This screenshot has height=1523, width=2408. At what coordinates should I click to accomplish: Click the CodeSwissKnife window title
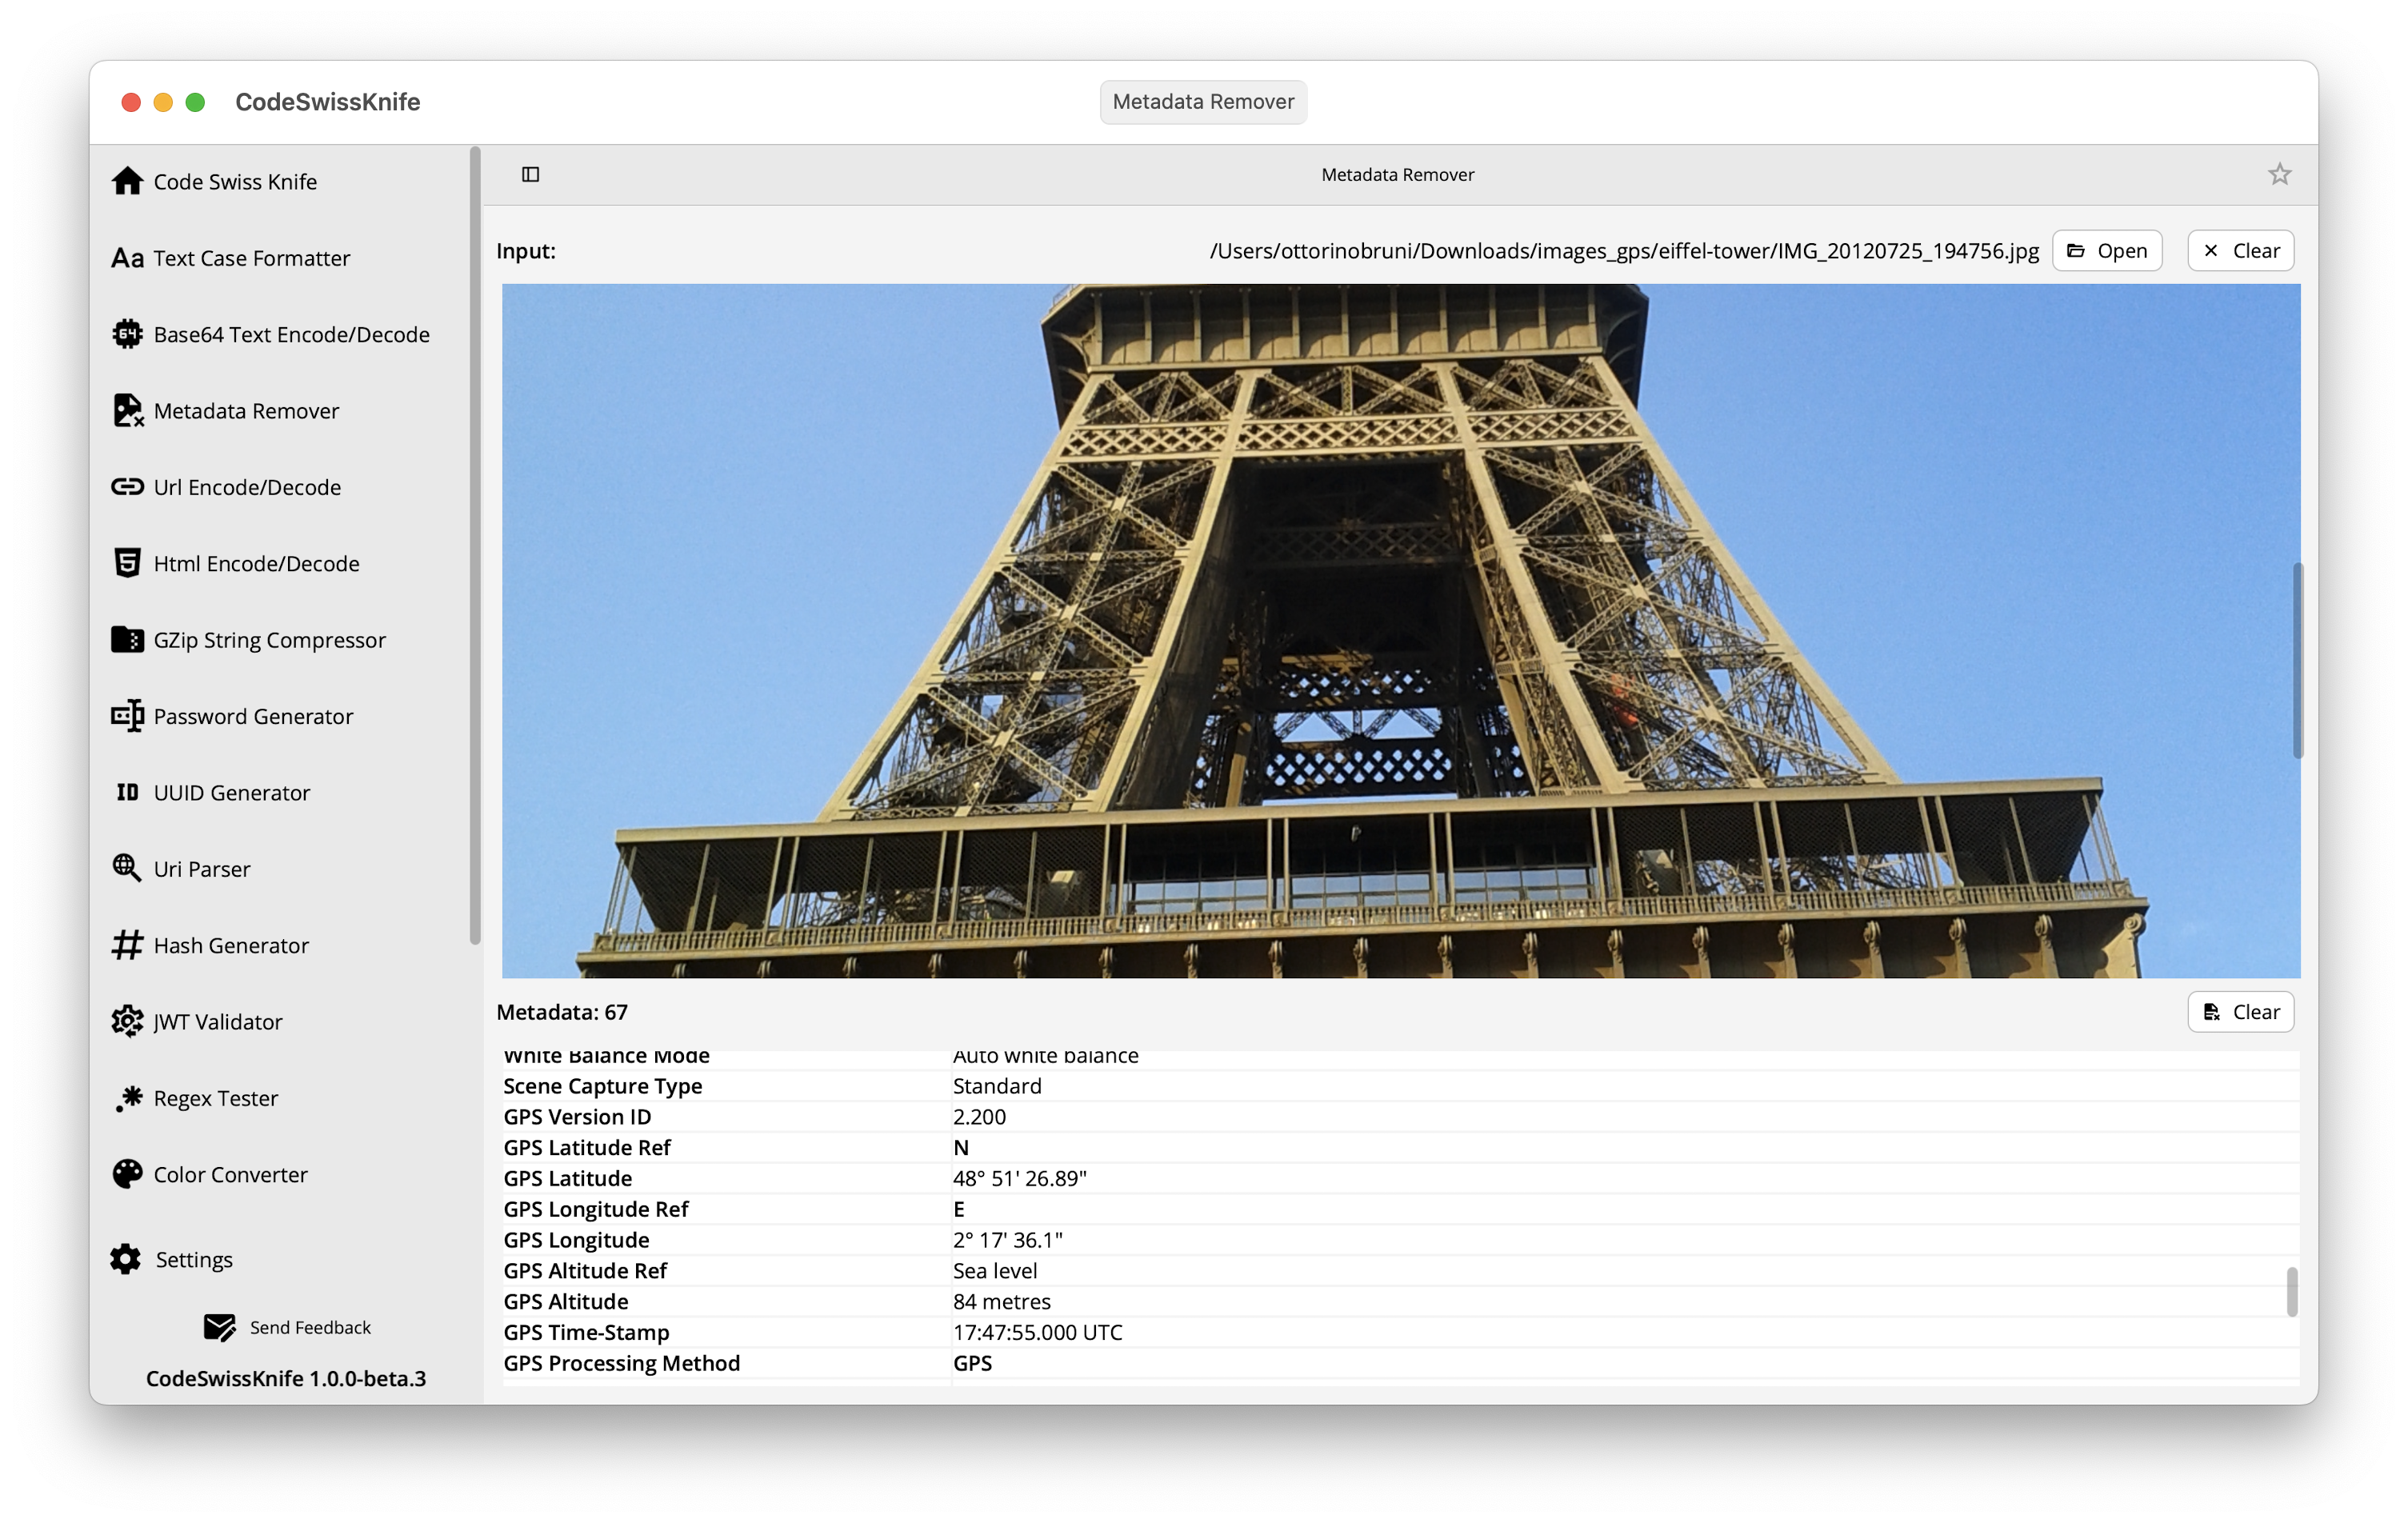pyautogui.click(x=327, y=101)
